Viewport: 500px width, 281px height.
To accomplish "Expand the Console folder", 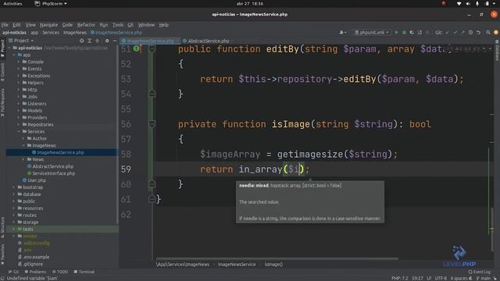I will coord(19,62).
